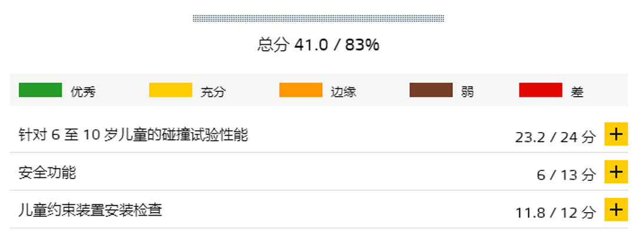Click the 6 / 13 分 score
The height and width of the screenshot is (241, 636).
tap(566, 175)
